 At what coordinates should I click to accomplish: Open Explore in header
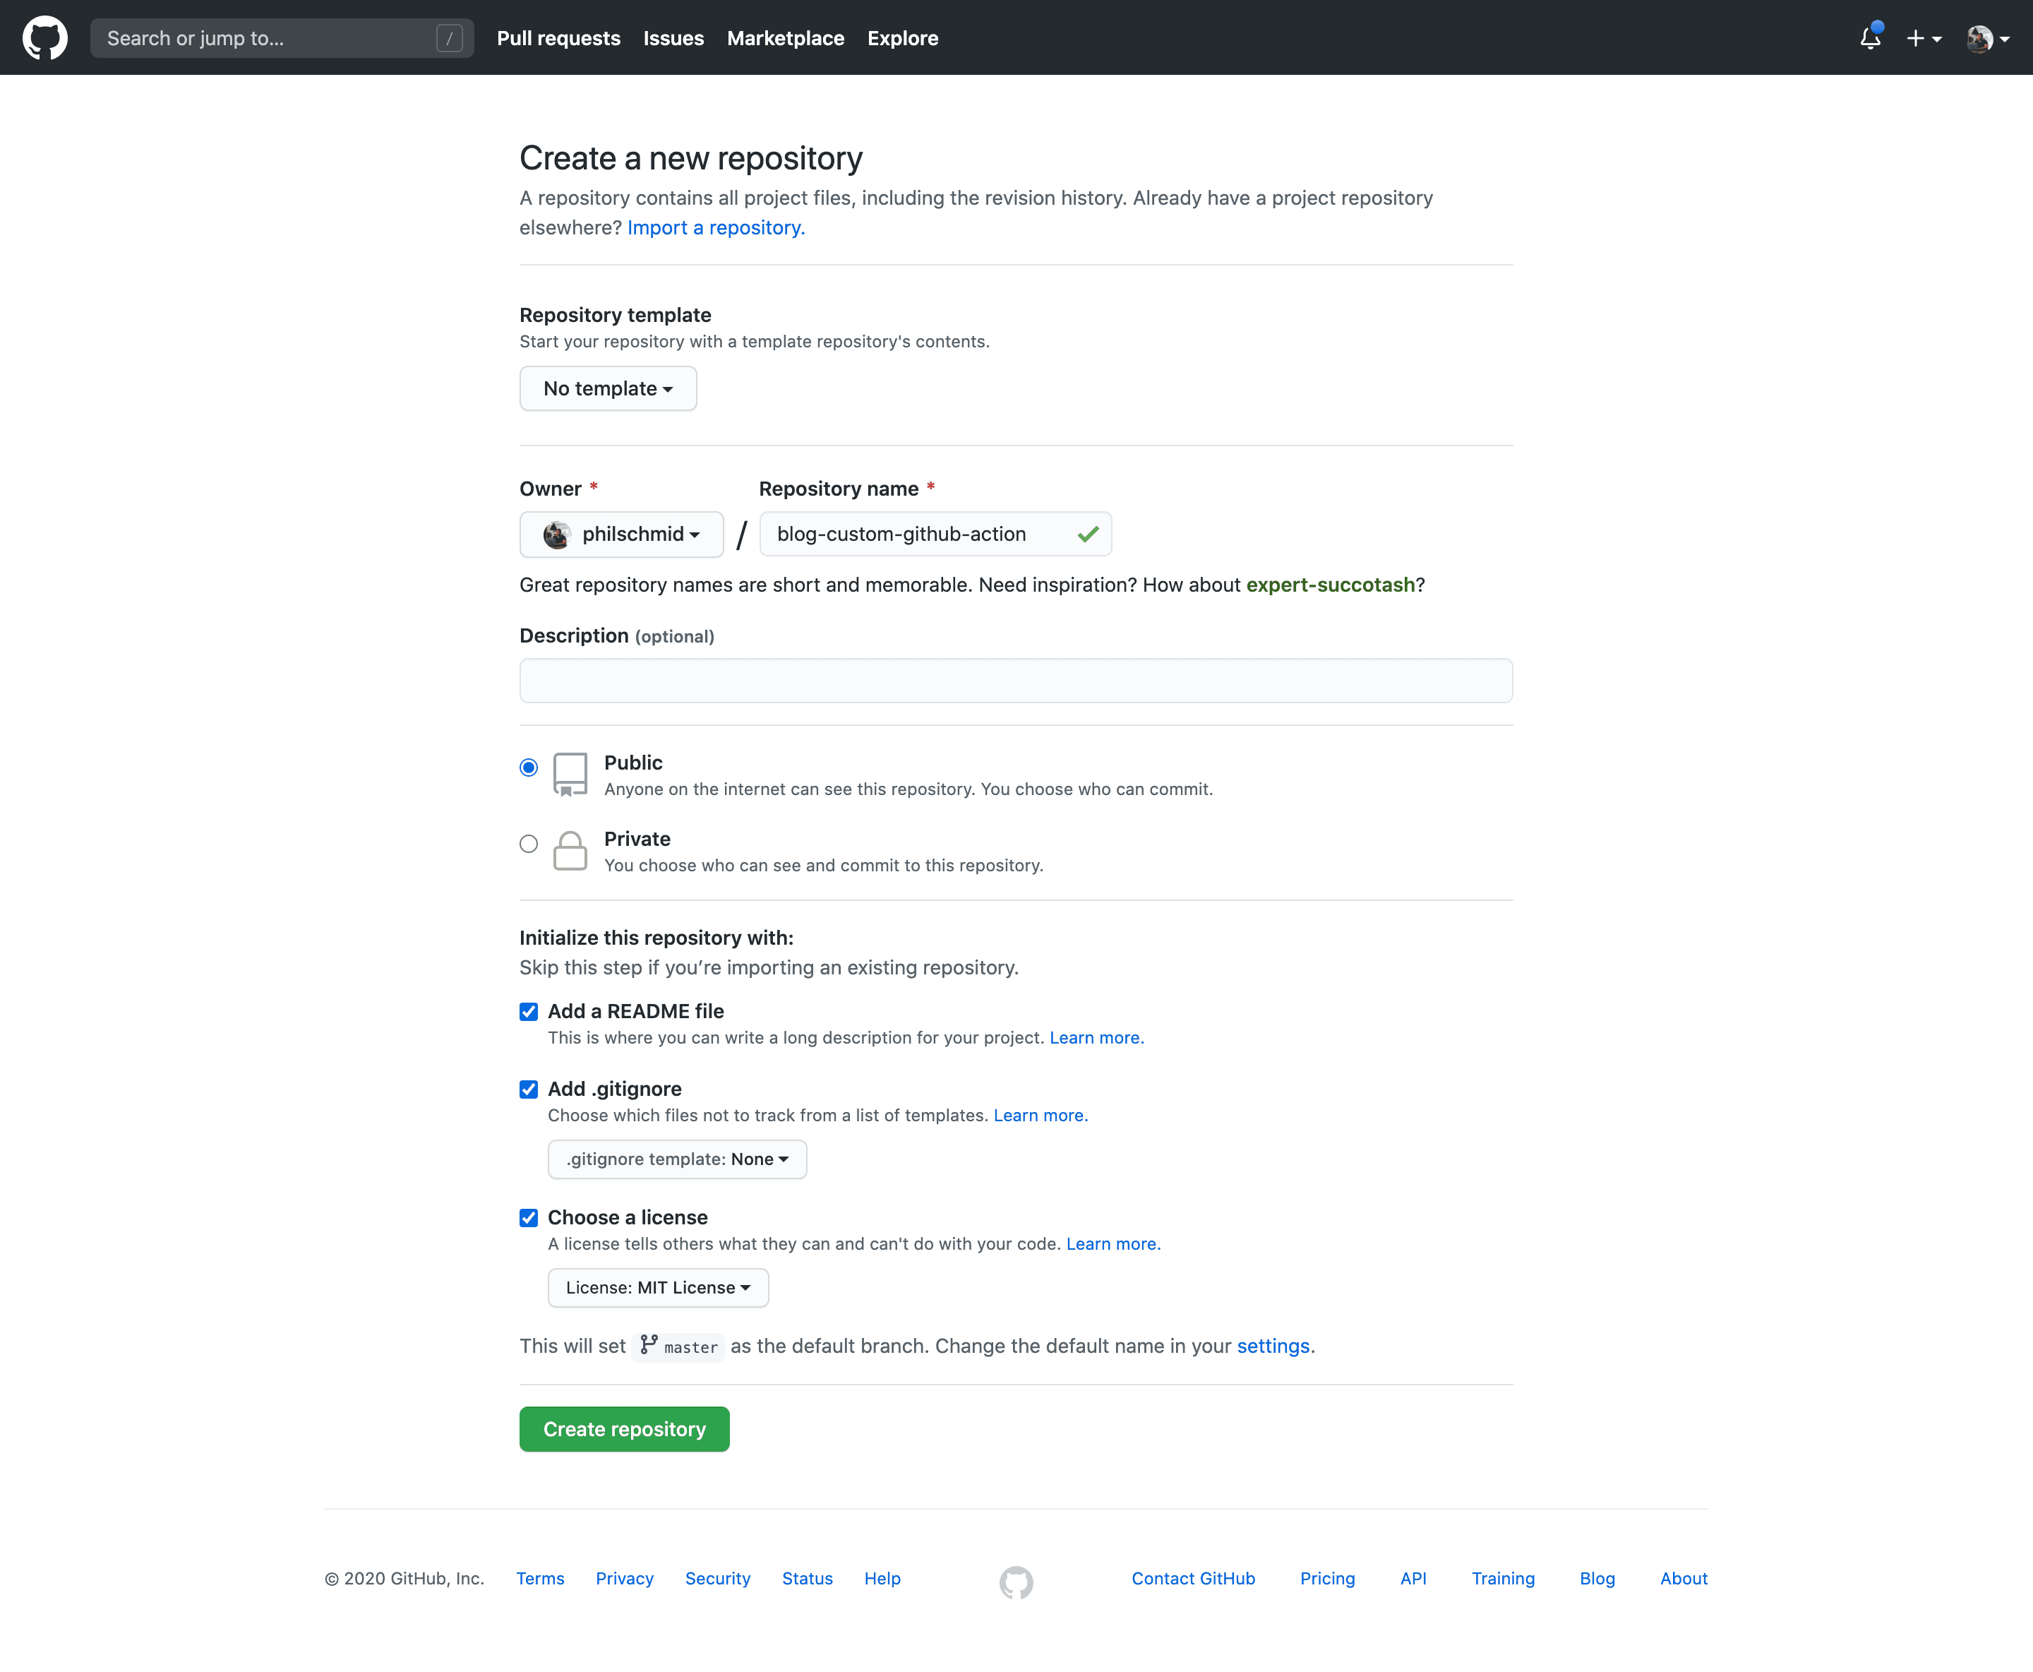click(902, 39)
